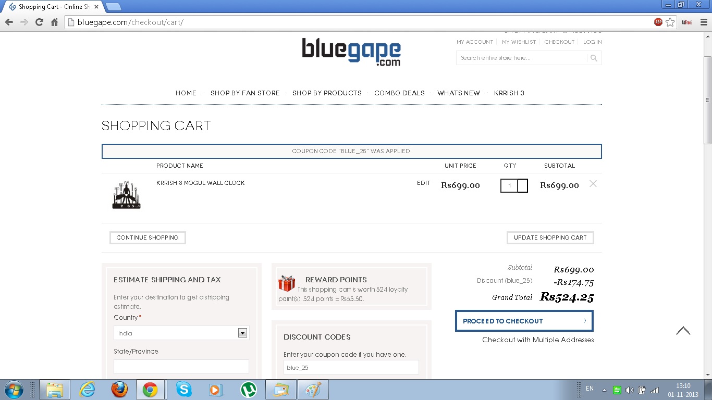Open the Adblock Plus extension icon

(658, 22)
